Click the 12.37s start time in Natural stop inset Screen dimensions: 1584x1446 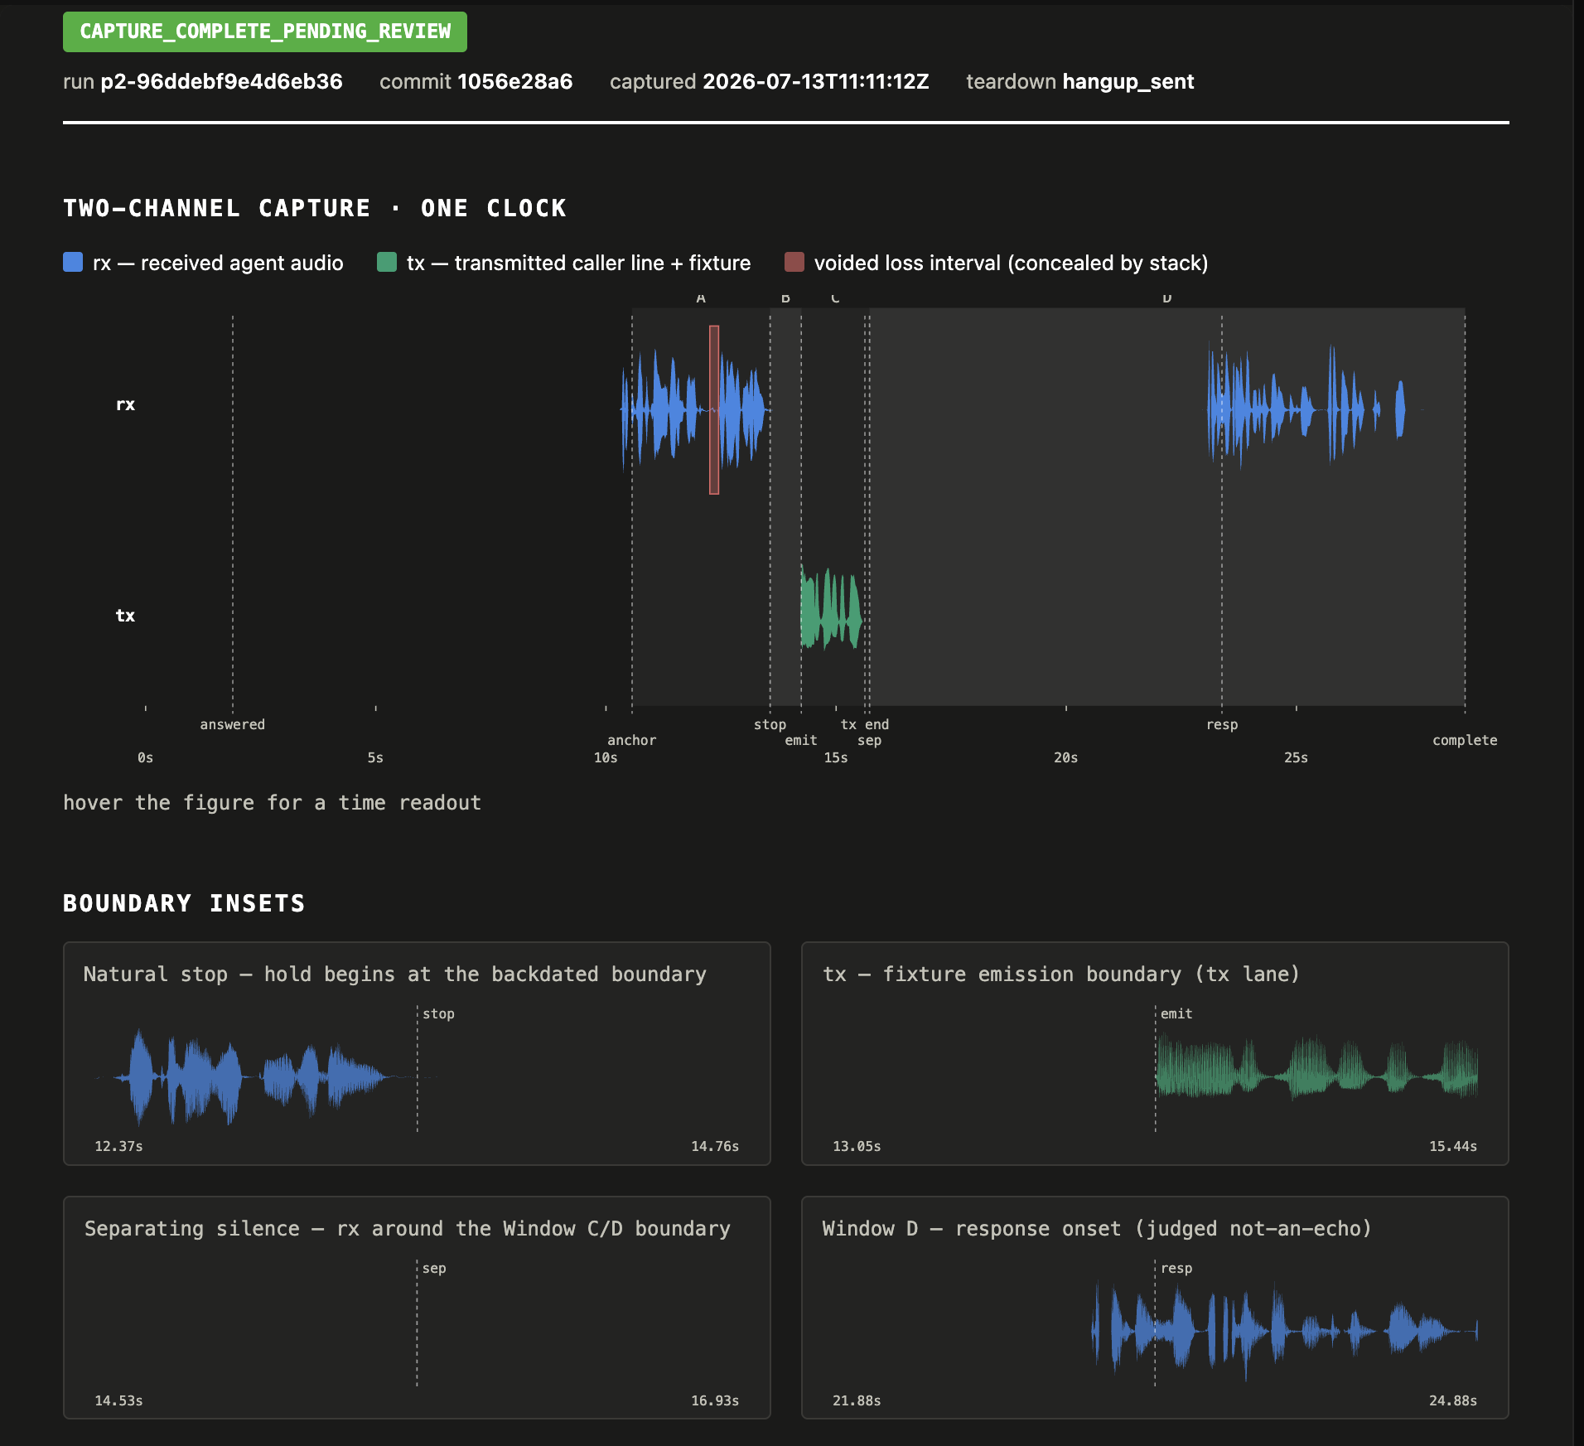(118, 1146)
